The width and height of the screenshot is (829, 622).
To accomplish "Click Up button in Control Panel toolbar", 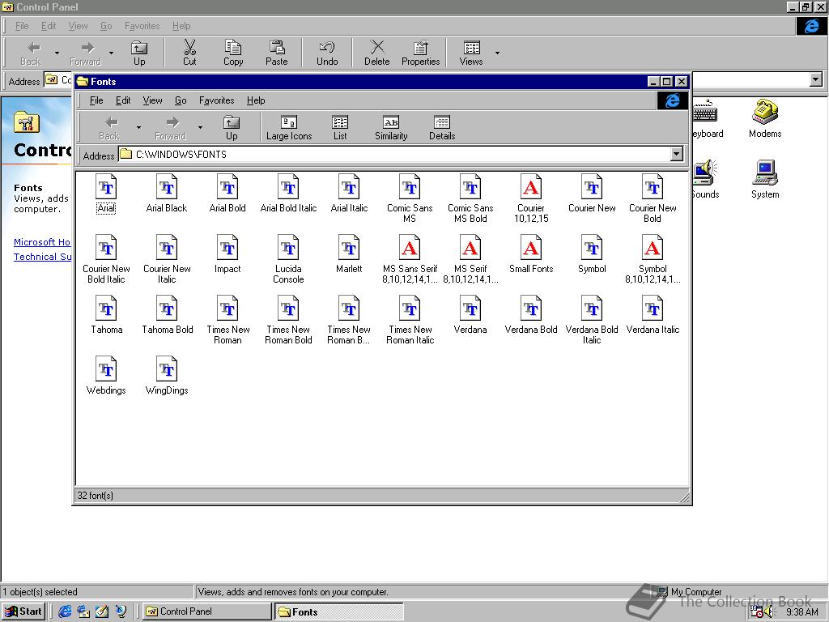I will coord(139,53).
